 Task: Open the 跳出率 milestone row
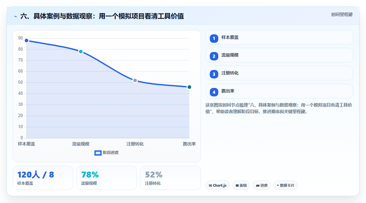point(279,91)
